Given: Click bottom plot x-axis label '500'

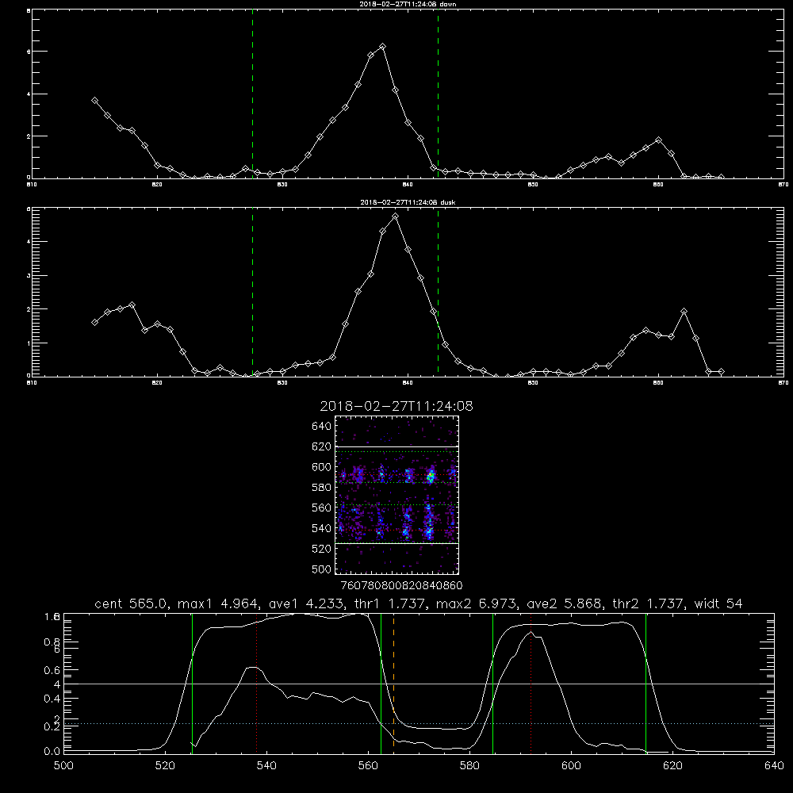Looking at the screenshot, I should click(x=63, y=766).
